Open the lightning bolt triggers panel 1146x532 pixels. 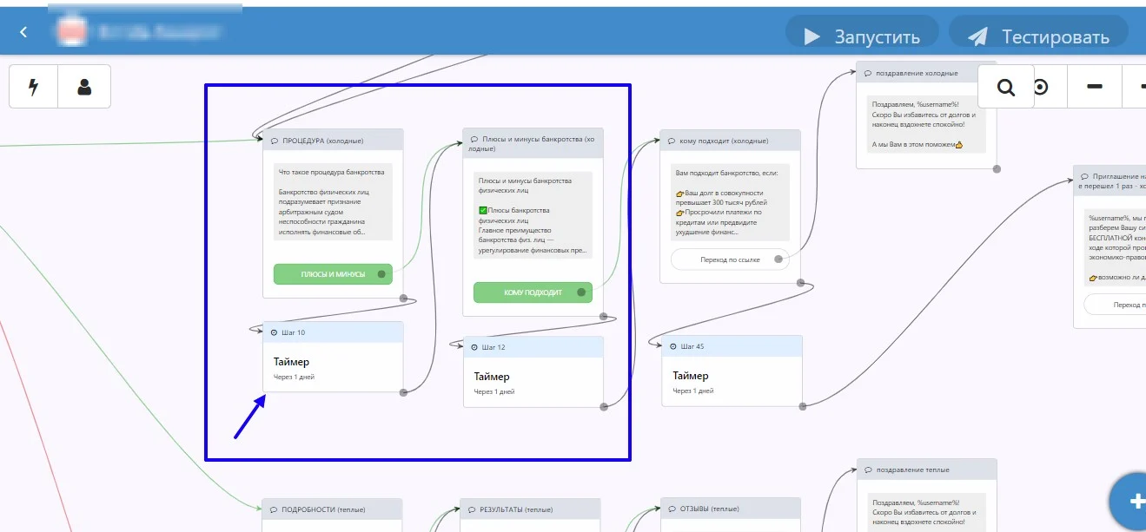tap(34, 87)
